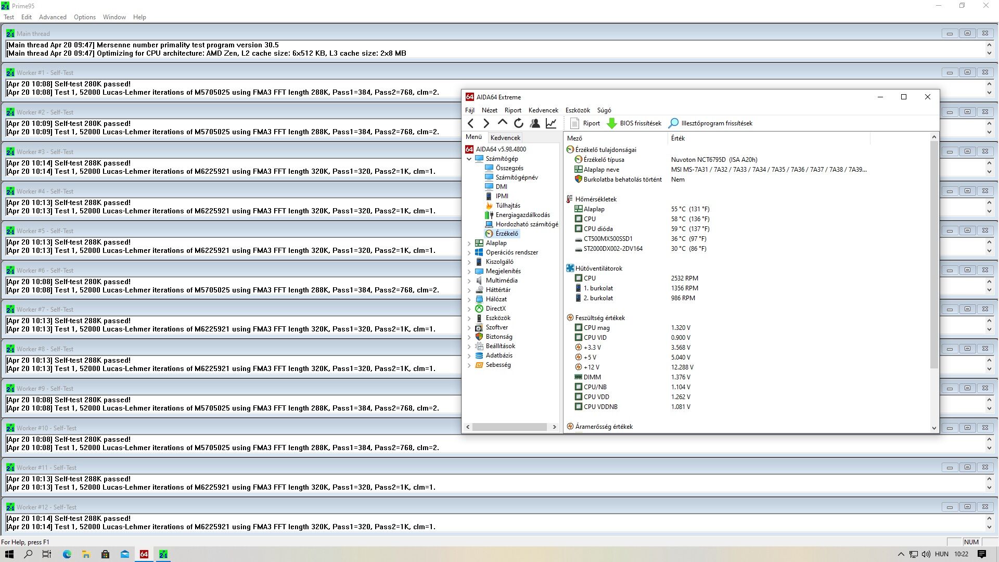
Task: Expand the Kiszolgáló tree node
Action: [x=469, y=262]
